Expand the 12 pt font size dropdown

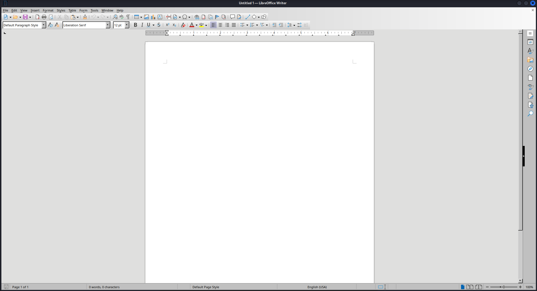(126, 25)
